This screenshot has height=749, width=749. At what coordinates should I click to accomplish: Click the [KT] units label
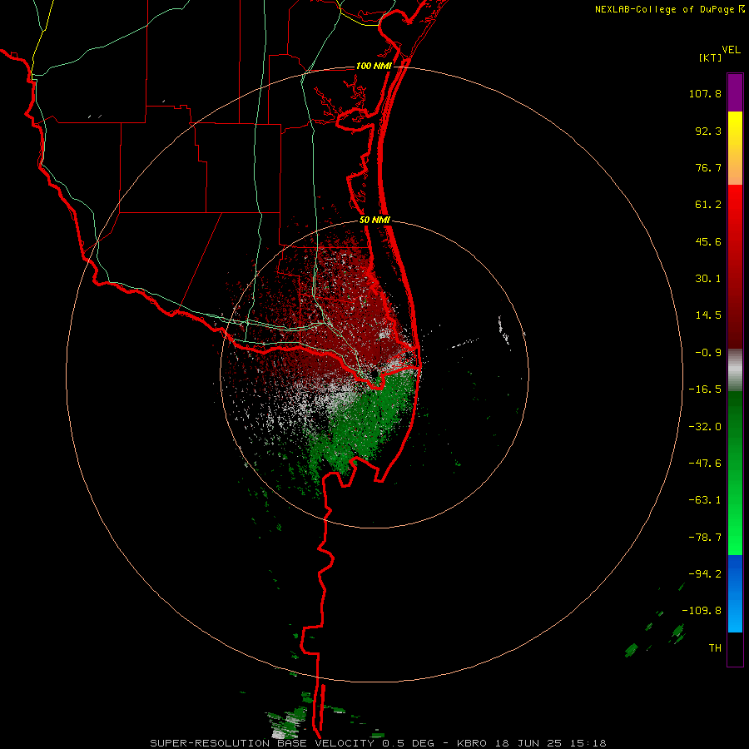711,57
